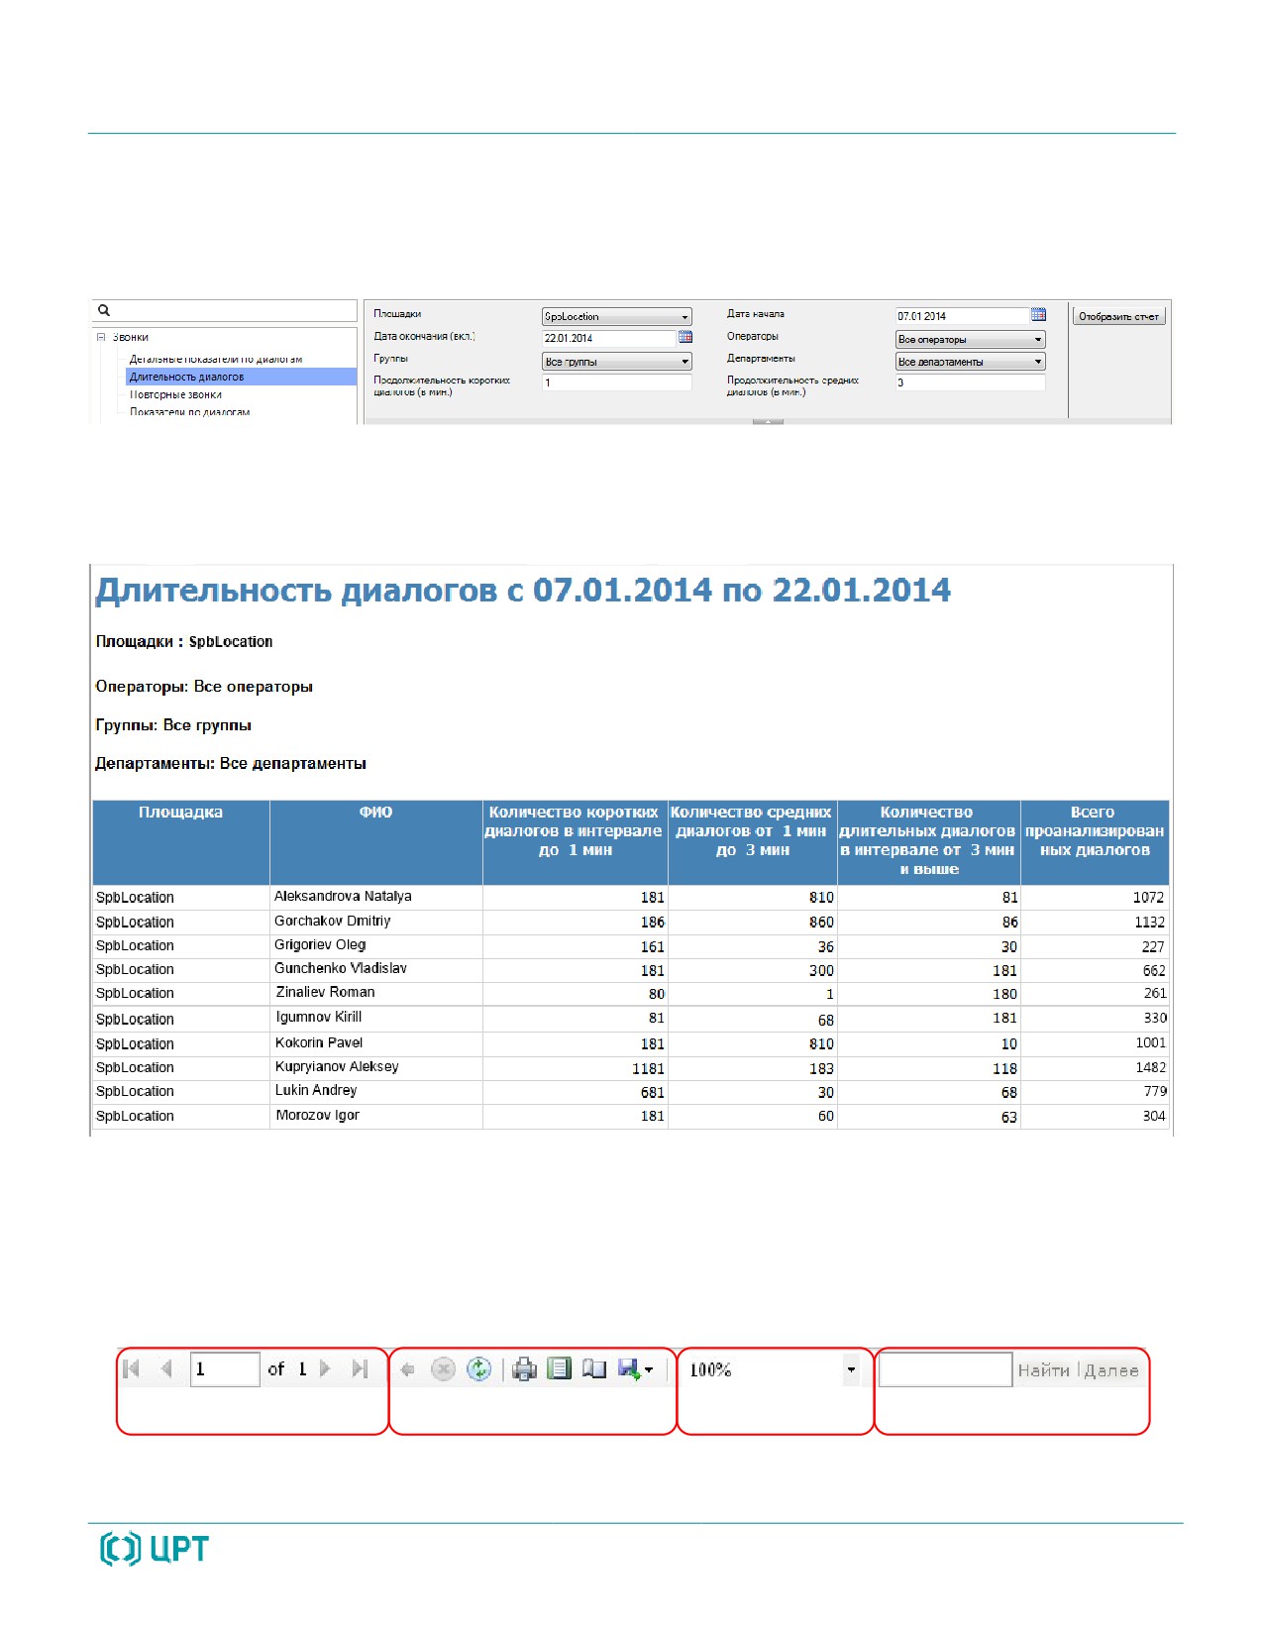Click the current page number input box
This screenshot has width=1263, height=1635.
click(x=224, y=1369)
